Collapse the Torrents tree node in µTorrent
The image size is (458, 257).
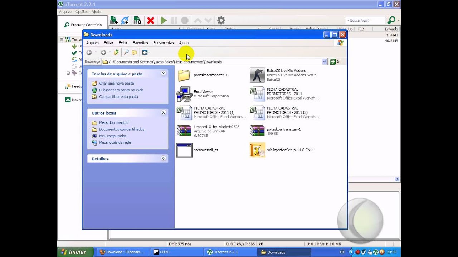(x=62, y=40)
